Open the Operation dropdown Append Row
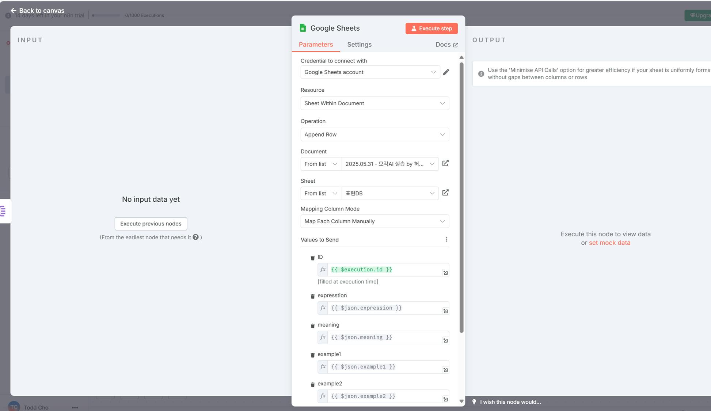 pos(374,134)
